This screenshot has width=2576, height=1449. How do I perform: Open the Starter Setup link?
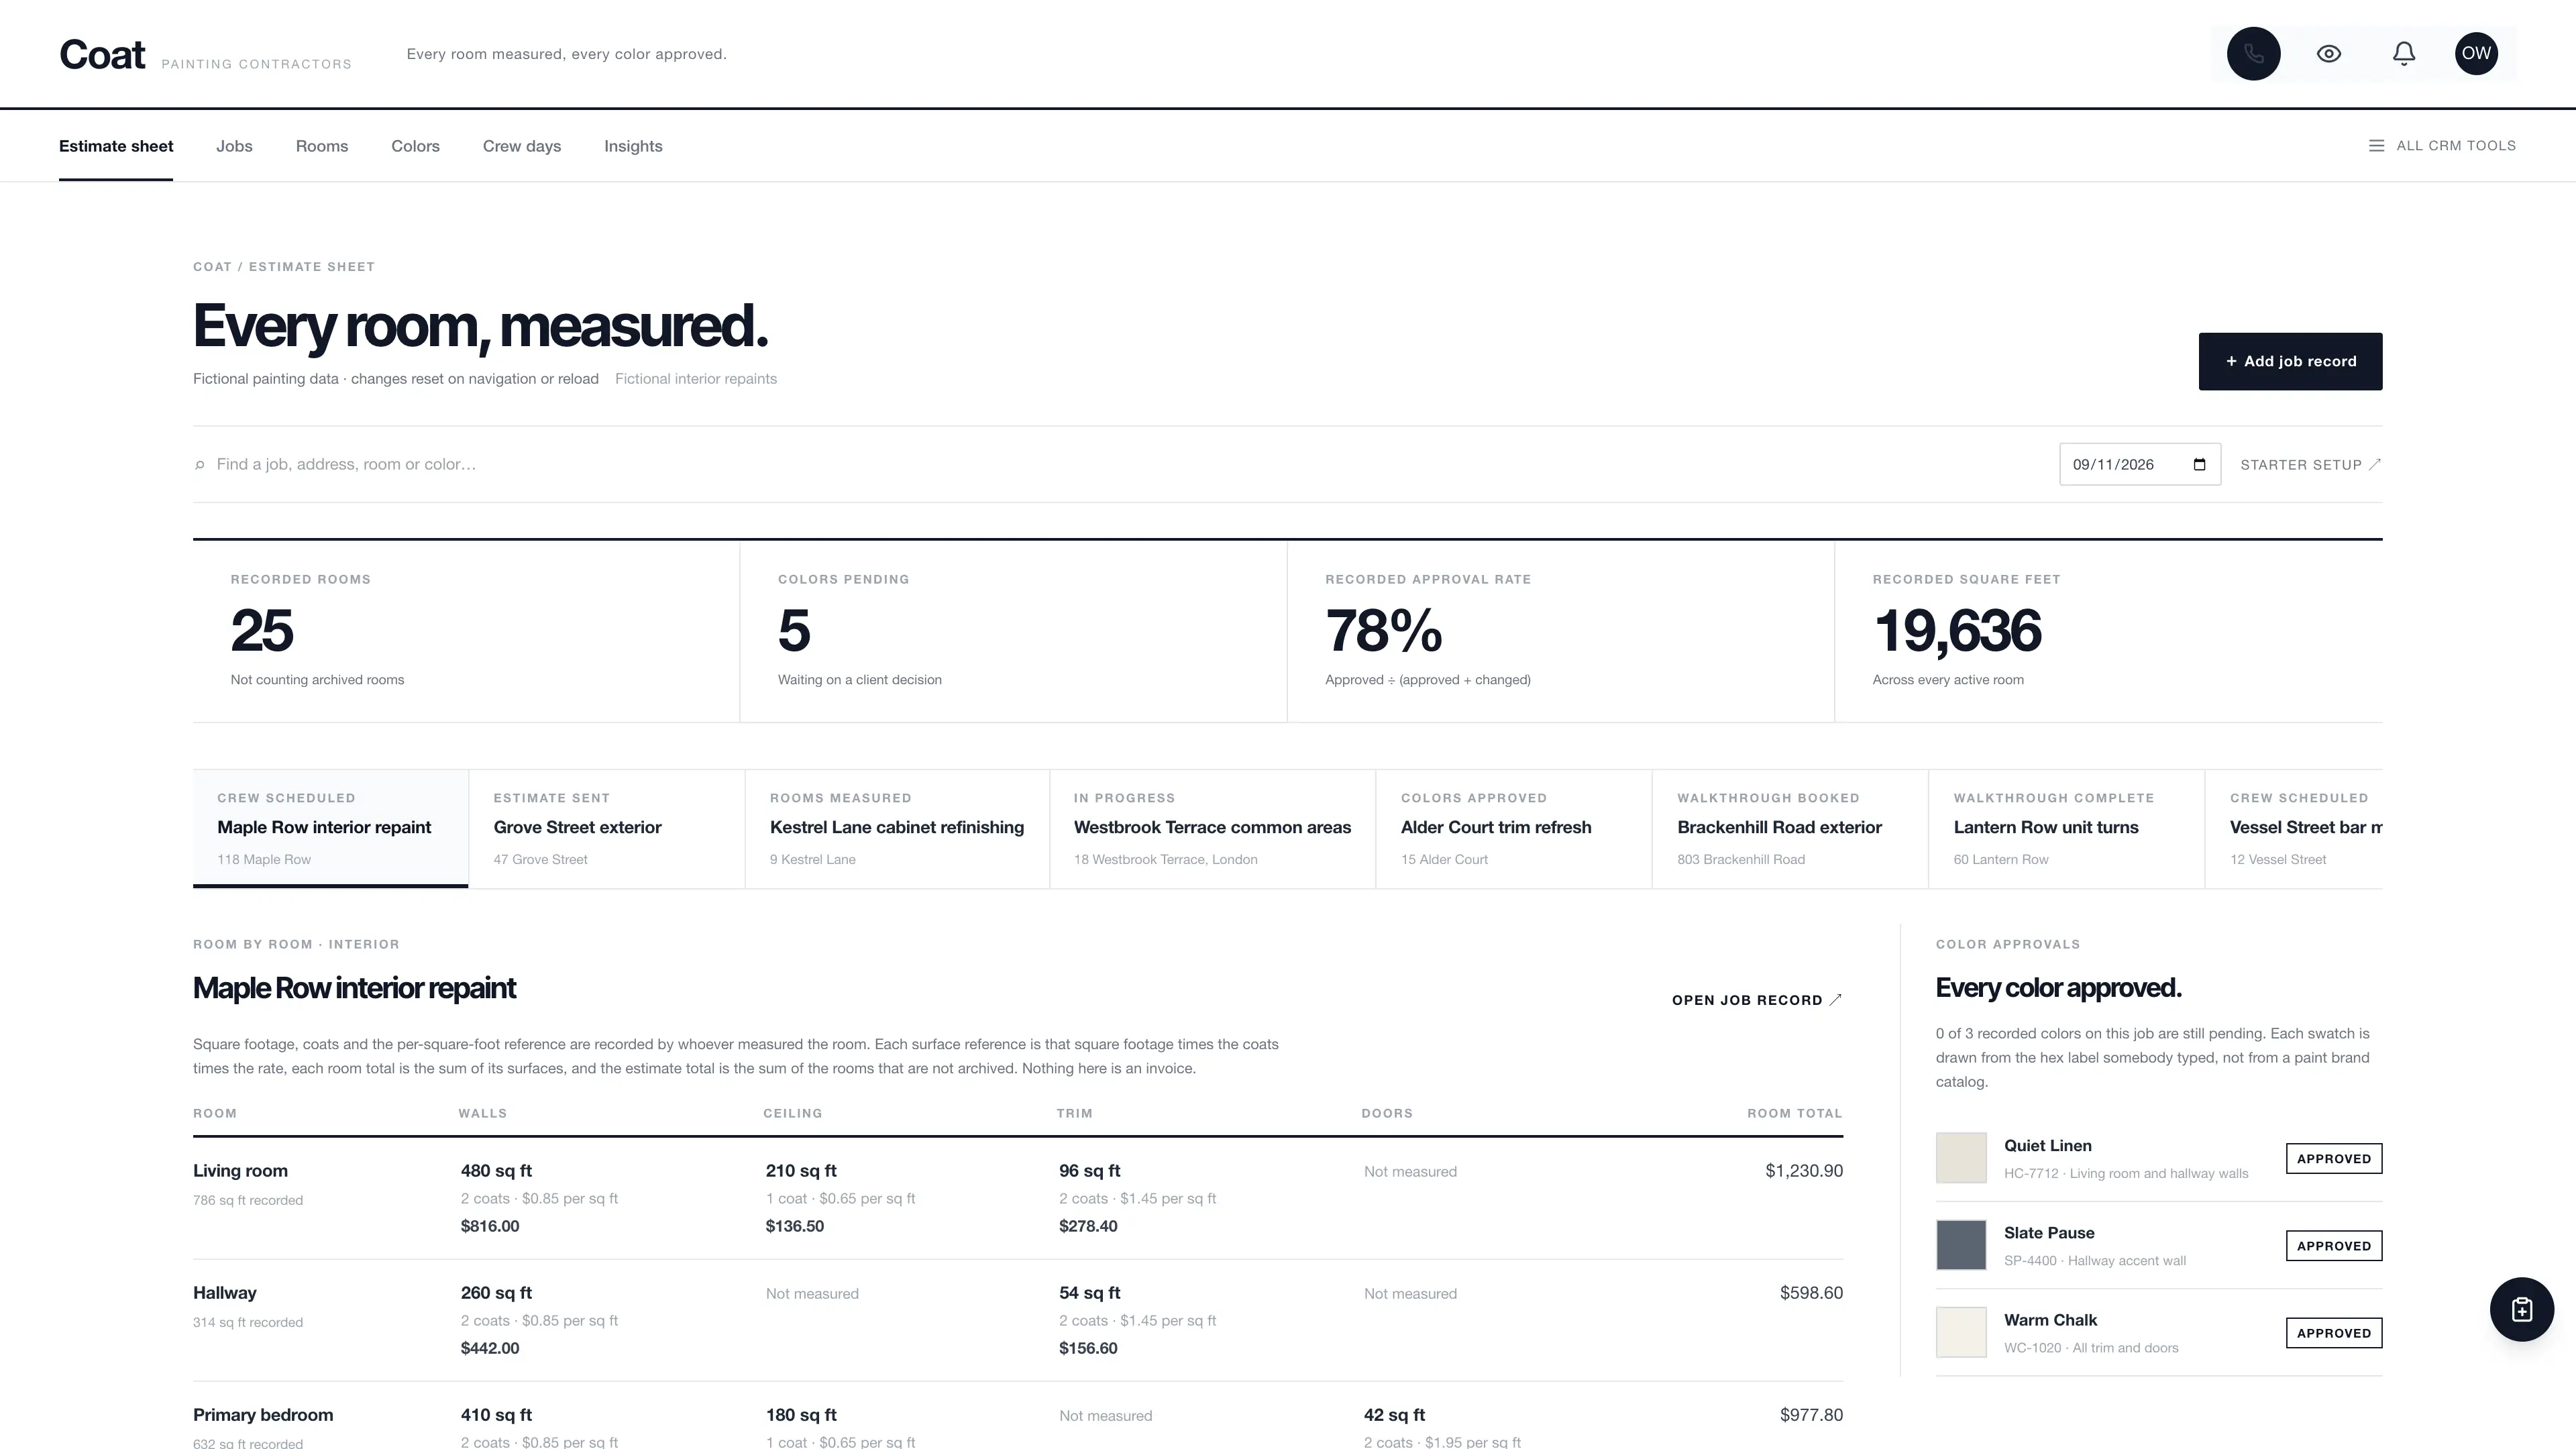coord(2310,465)
